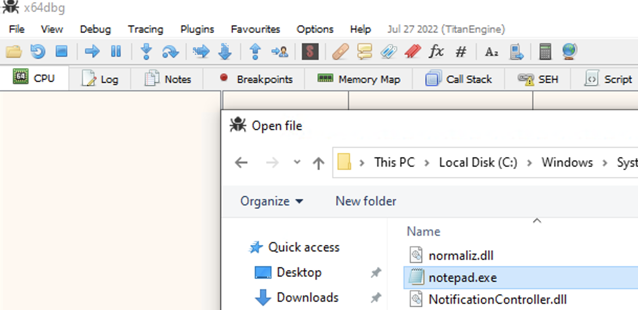The height and width of the screenshot is (310, 638).
Task: Click the Restart debugging toolbar icon
Action: click(38, 51)
